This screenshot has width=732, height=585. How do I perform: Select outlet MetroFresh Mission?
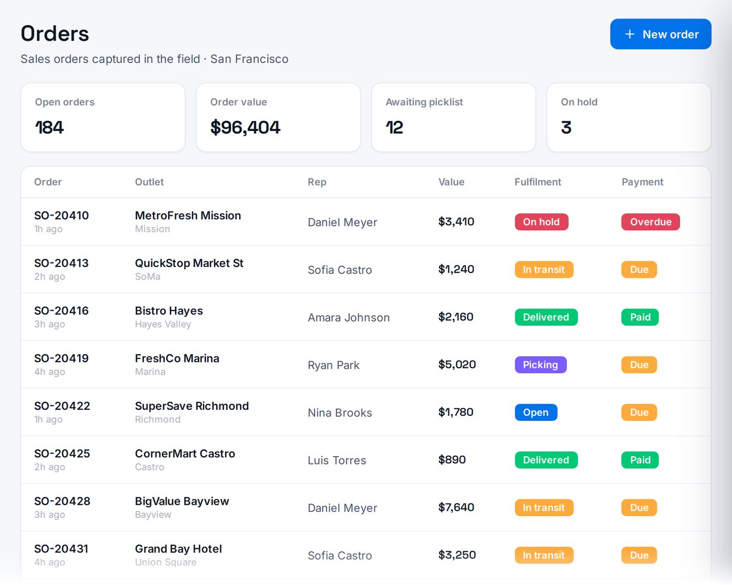(x=188, y=216)
